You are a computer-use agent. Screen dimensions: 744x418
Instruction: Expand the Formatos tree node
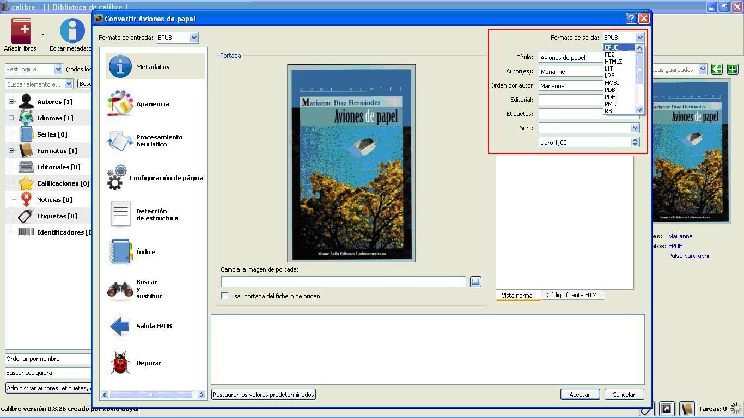(11, 150)
